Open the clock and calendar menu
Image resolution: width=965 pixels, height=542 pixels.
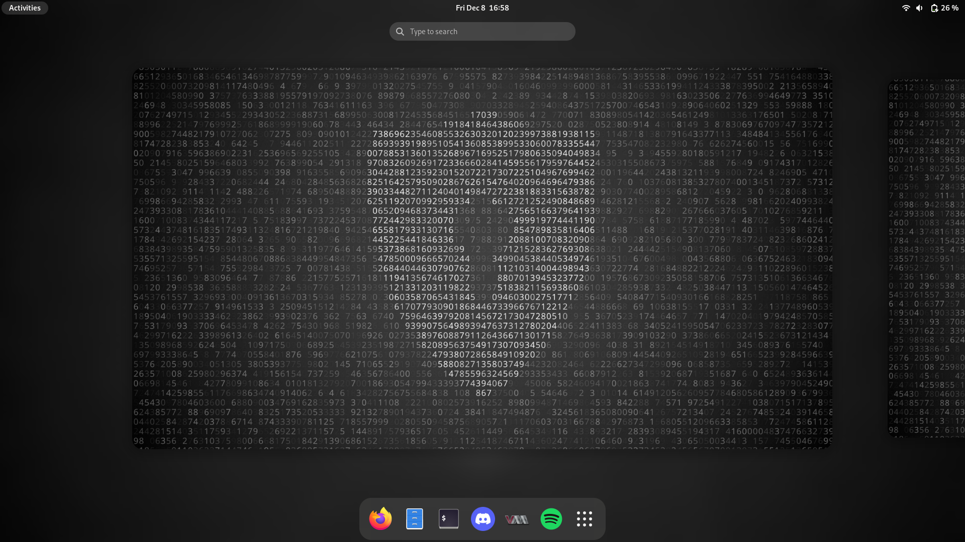point(482,8)
